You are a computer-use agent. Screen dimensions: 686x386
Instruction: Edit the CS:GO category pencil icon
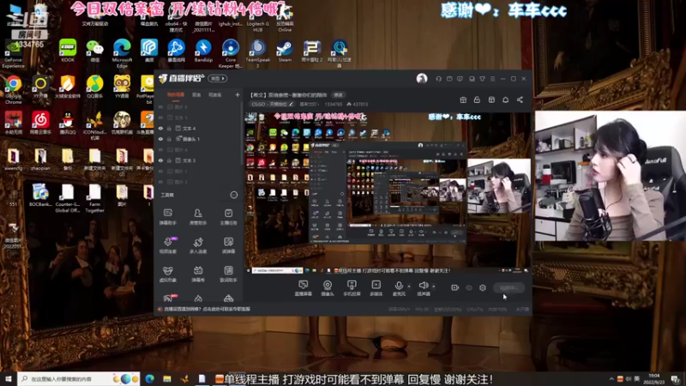pos(291,104)
